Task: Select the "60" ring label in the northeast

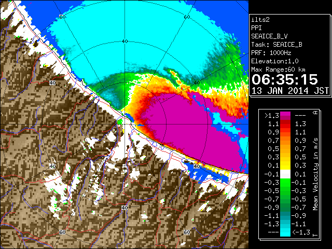Action: point(187,17)
